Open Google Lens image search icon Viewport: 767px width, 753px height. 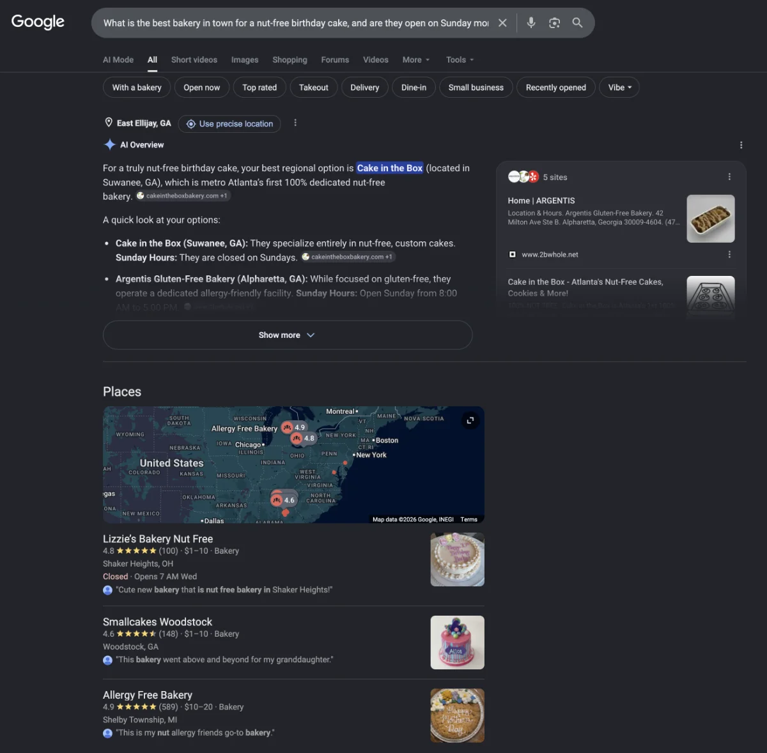pos(554,23)
